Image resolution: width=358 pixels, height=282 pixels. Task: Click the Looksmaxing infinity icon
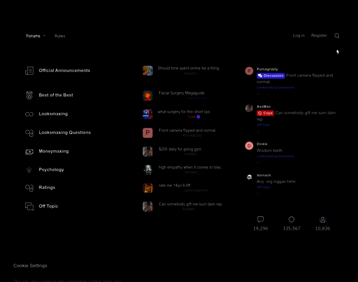[29, 114]
